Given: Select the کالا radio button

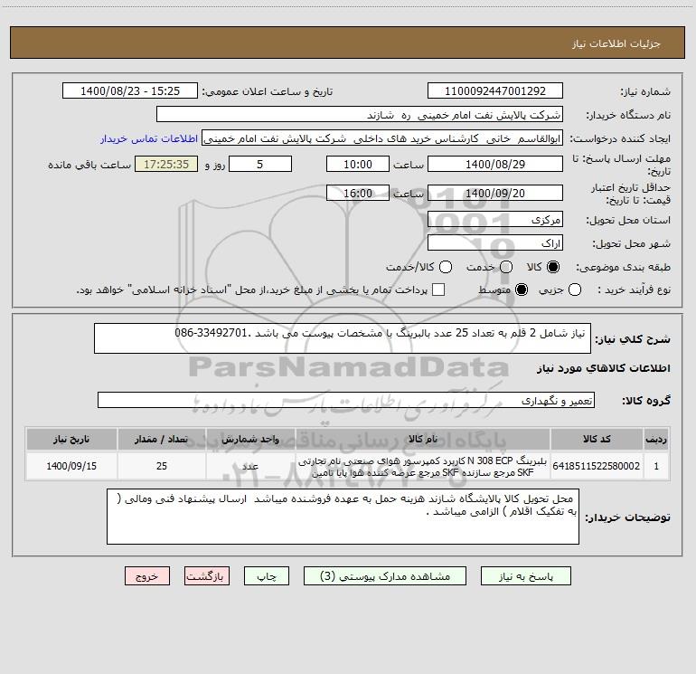Looking at the screenshot, I should point(553,267).
